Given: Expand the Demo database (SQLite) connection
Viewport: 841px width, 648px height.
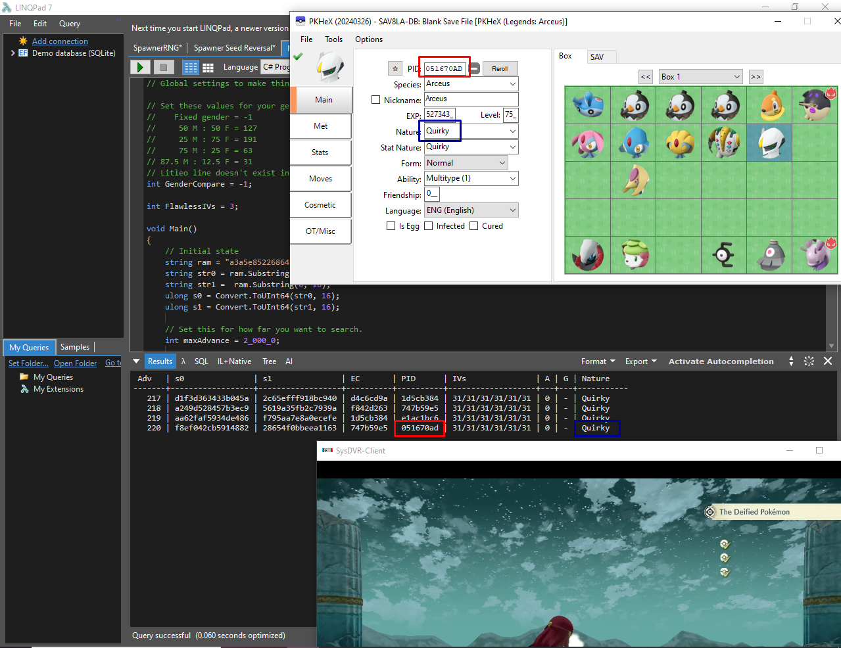Looking at the screenshot, I should pyautogui.click(x=12, y=53).
